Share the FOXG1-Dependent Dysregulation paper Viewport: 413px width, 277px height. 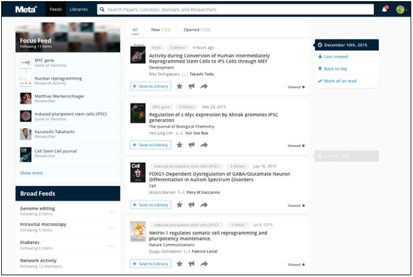point(204,205)
